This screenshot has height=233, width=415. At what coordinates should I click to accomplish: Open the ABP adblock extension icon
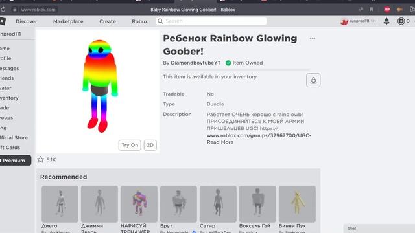[x=386, y=10]
